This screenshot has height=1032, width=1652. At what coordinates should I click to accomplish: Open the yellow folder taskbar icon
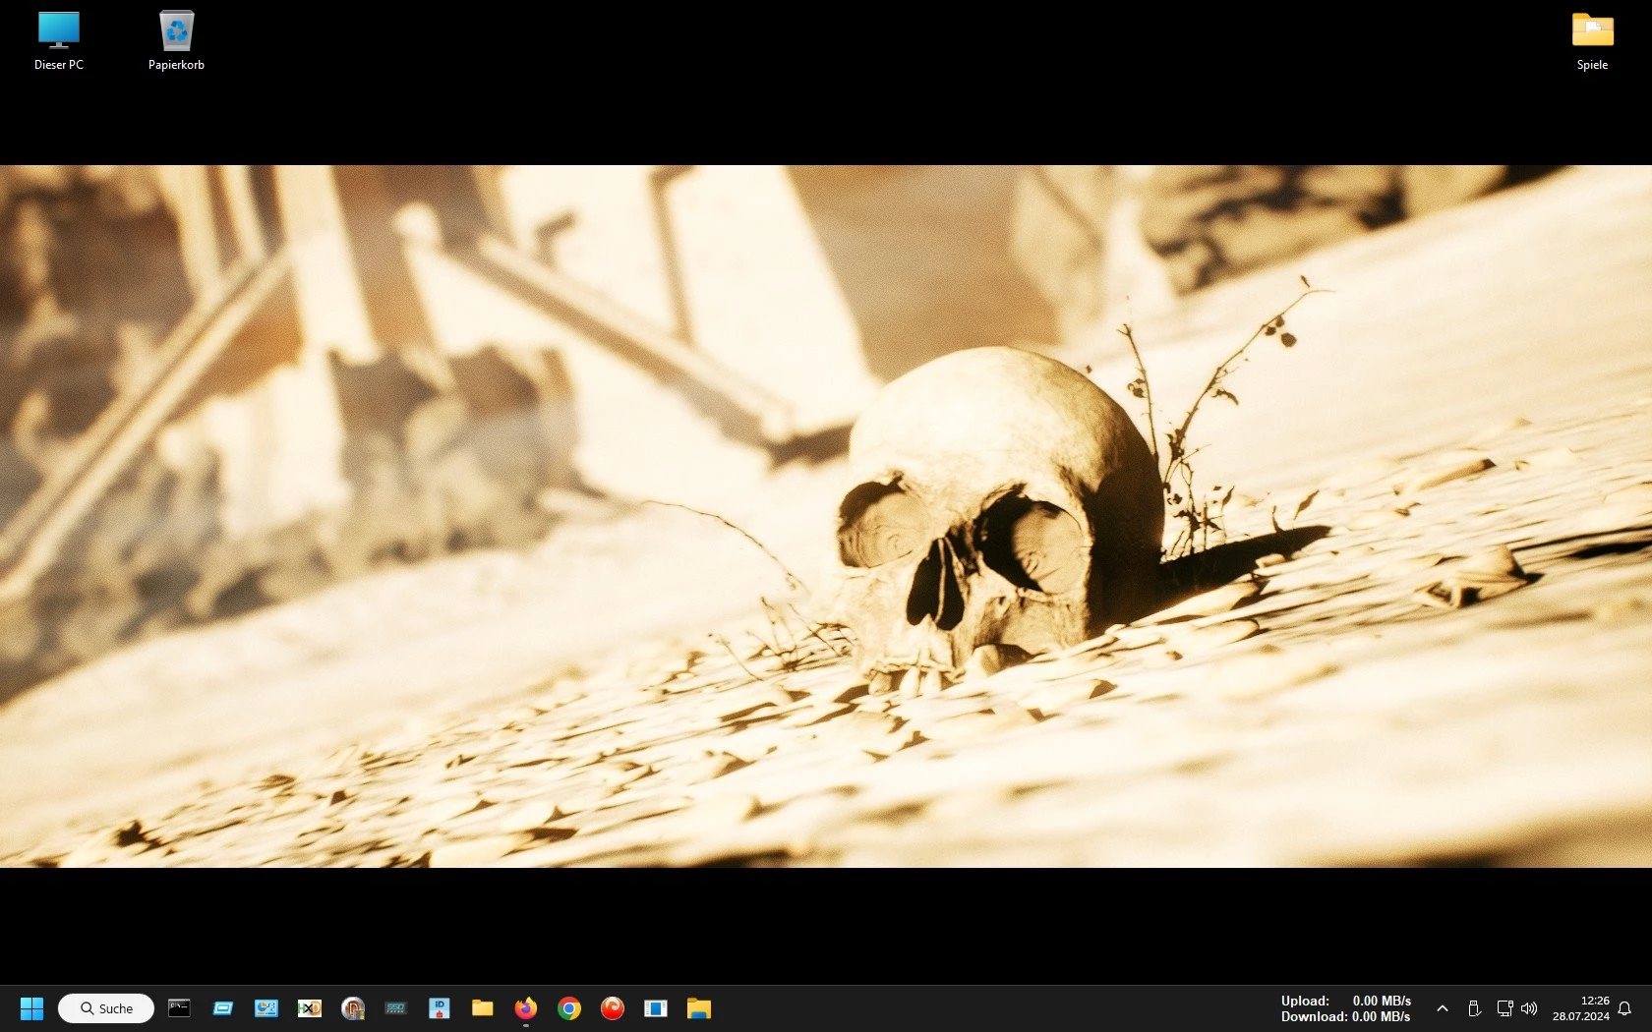click(x=483, y=1008)
